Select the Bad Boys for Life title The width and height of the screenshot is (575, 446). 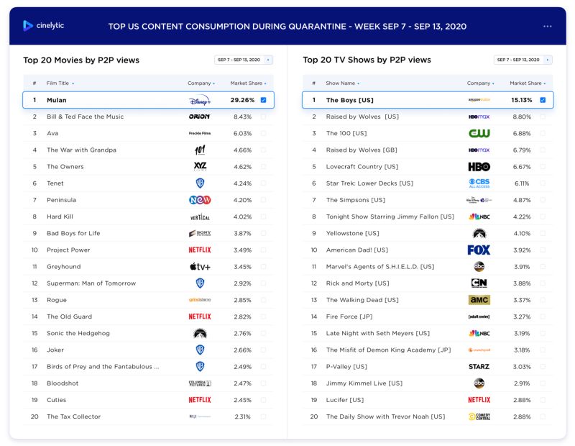point(73,233)
